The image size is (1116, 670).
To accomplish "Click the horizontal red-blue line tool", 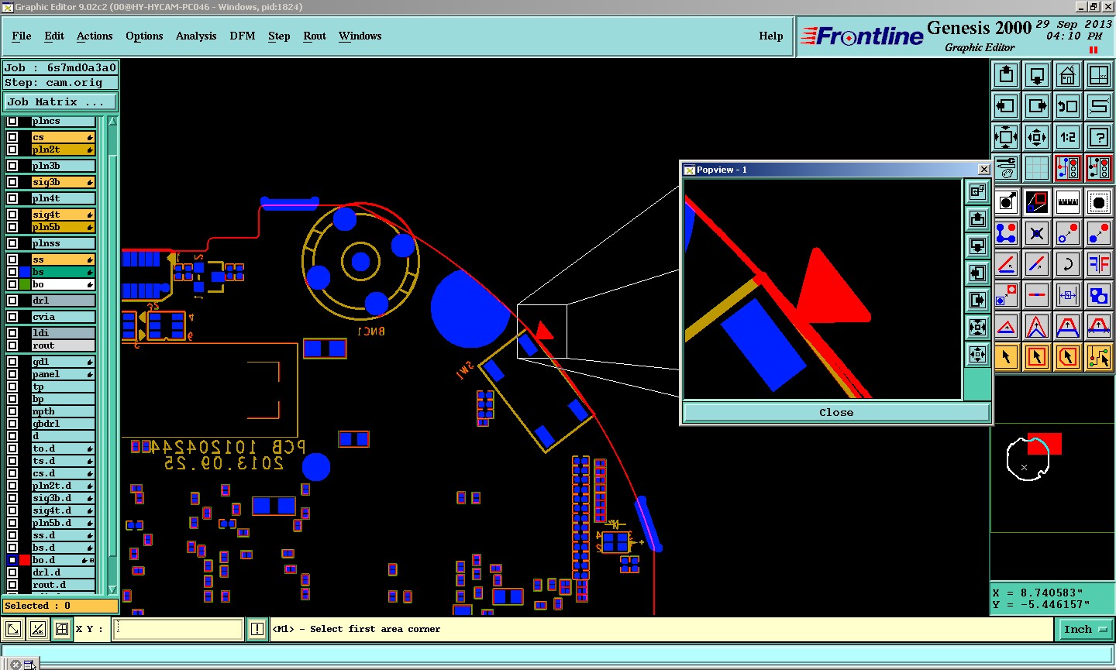I will coord(1037,295).
